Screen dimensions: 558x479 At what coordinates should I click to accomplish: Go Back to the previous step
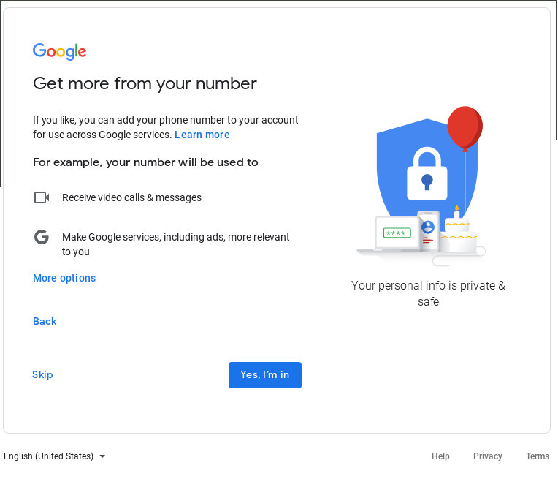point(45,321)
